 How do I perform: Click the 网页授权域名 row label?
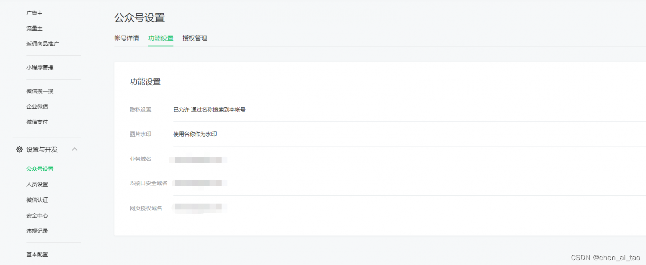[146, 208]
